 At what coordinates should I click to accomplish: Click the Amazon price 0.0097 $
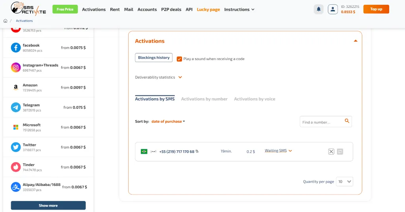(78, 87)
